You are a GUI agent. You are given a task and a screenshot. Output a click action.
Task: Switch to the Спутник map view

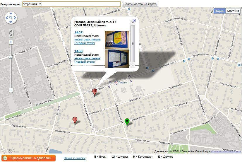coord(233,11)
